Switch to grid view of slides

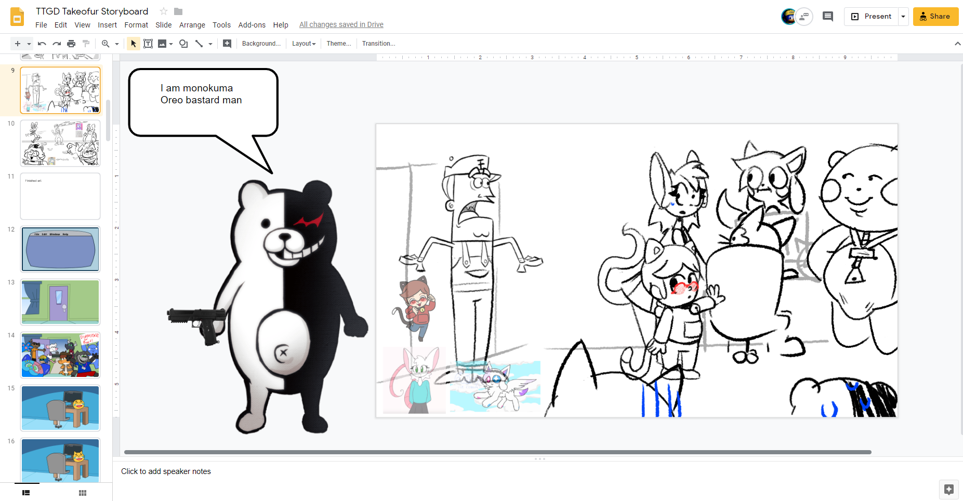click(x=83, y=493)
